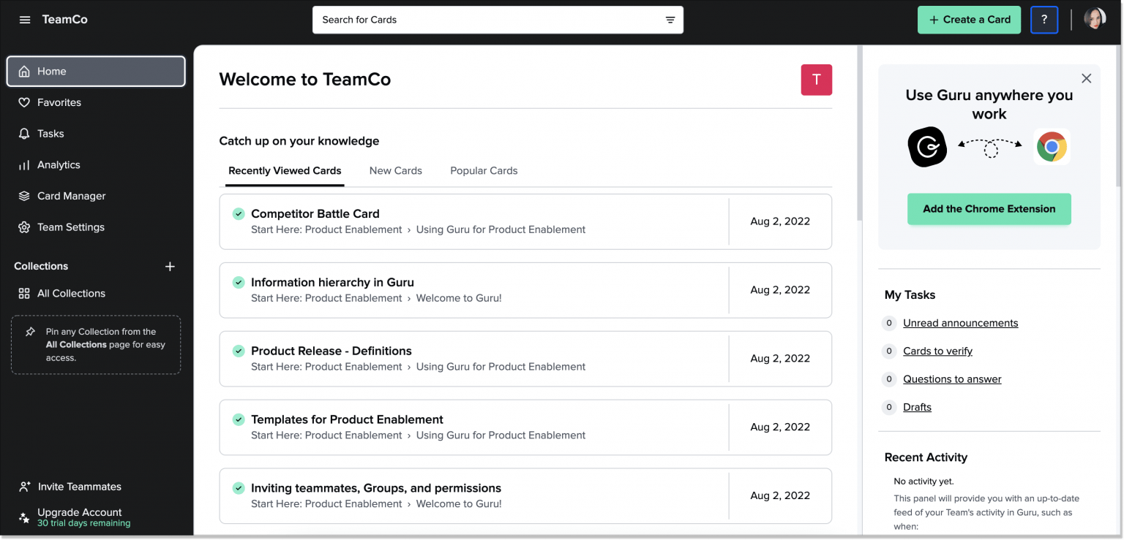Image resolution: width=1124 pixels, height=540 pixels.
Task: Open search filter options in the search bar
Action: click(x=670, y=20)
